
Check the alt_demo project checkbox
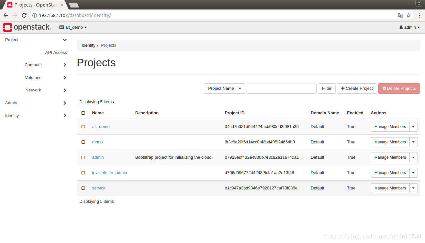coord(83,127)
